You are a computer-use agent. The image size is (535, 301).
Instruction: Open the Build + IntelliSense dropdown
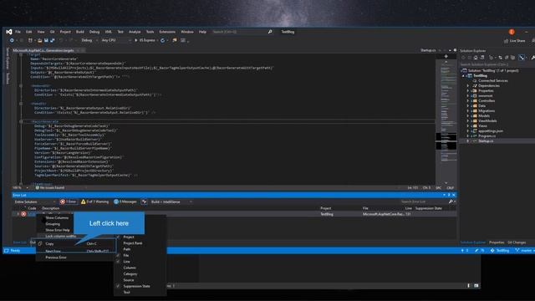(171, 202)
